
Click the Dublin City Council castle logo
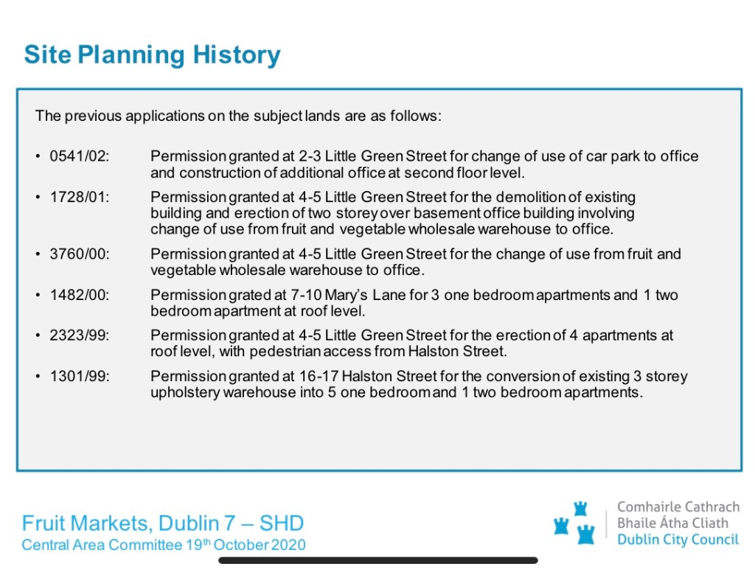[575, 523]
